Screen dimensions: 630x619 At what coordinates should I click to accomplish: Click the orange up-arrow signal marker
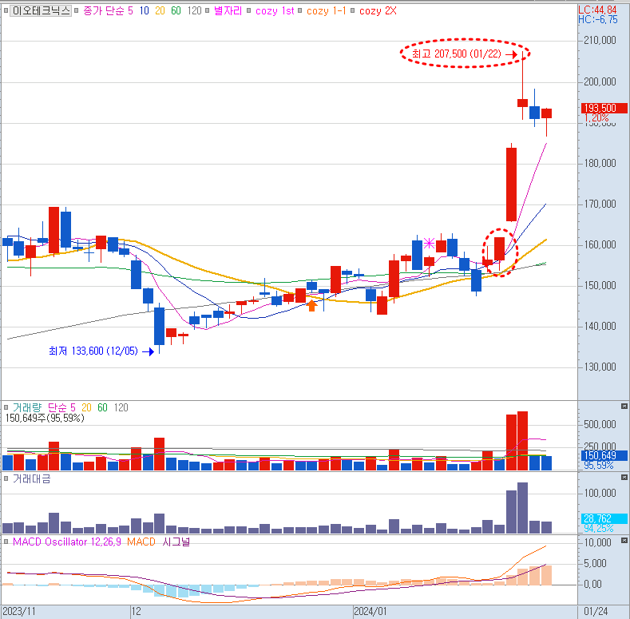point(311,305)
